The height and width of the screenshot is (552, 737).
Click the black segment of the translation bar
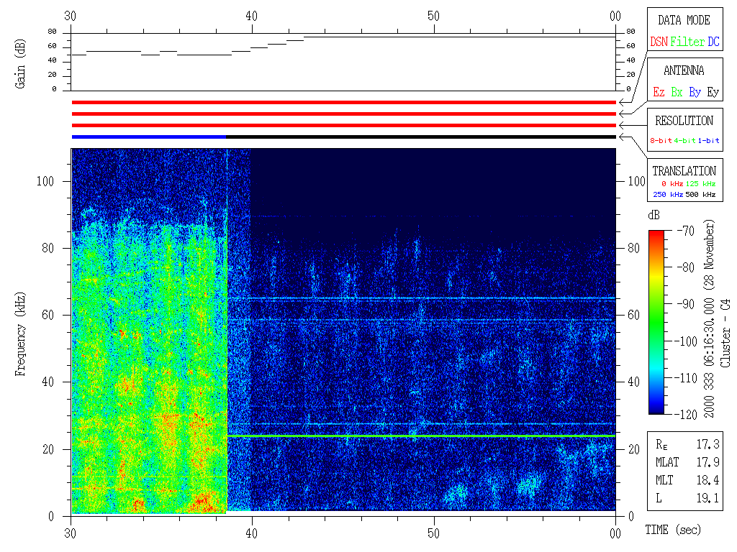coord(420,137)
